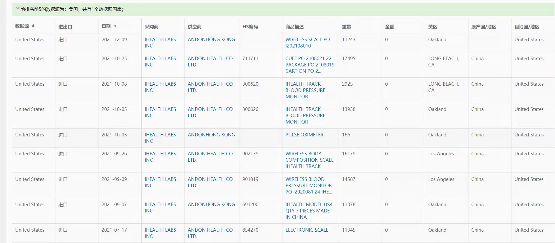Select HS code 691200
555x243 pixels.
click(250, 204)
